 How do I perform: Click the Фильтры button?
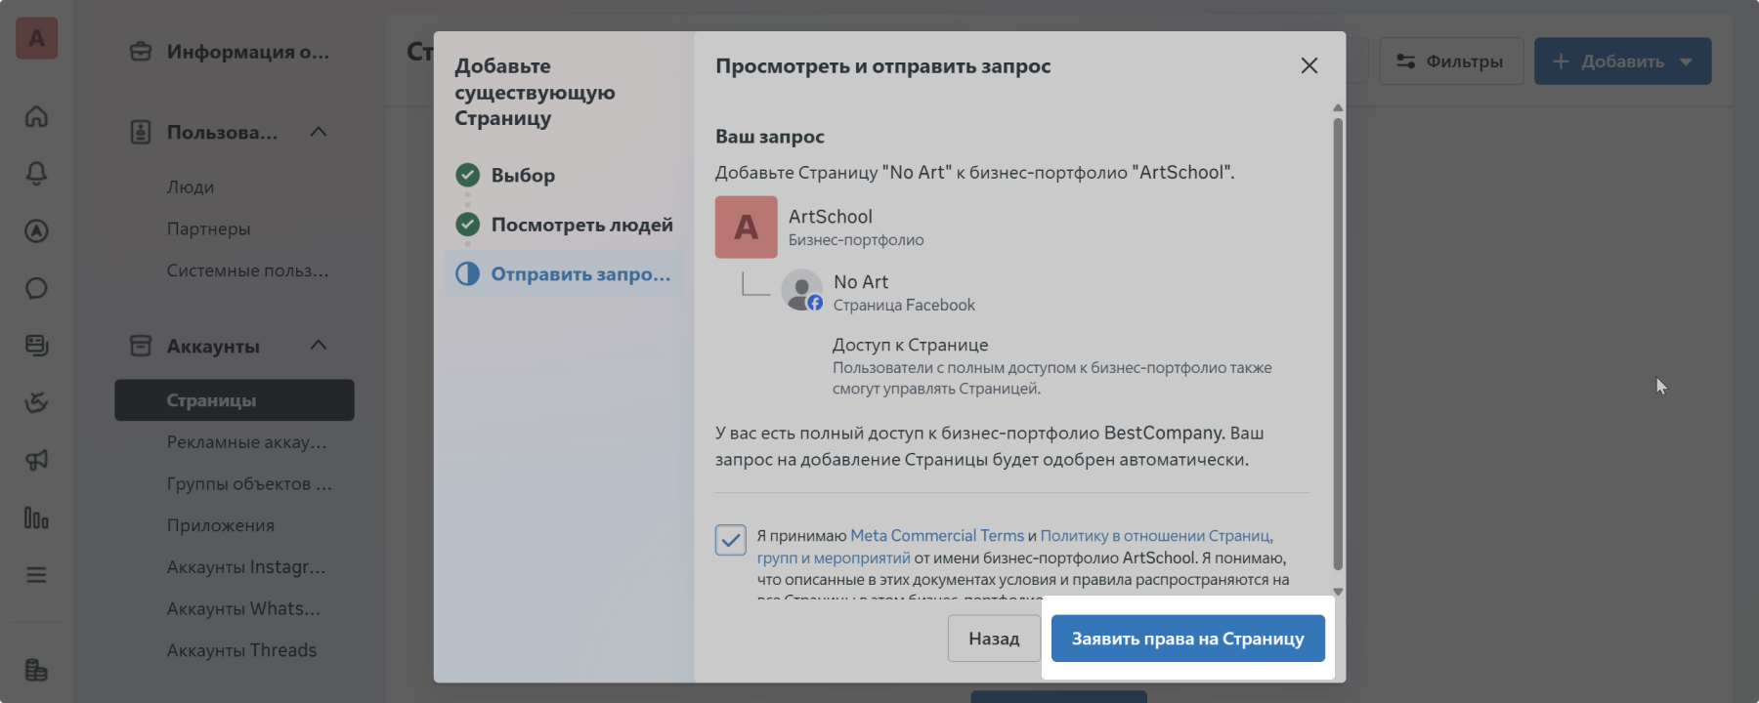[x=1451, y=62]
